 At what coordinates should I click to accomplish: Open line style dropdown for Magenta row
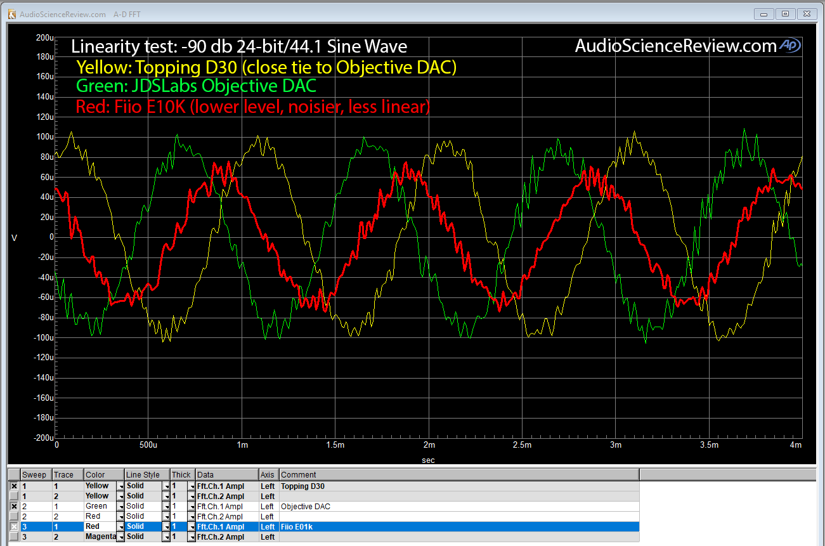click(x=167, y=537)
